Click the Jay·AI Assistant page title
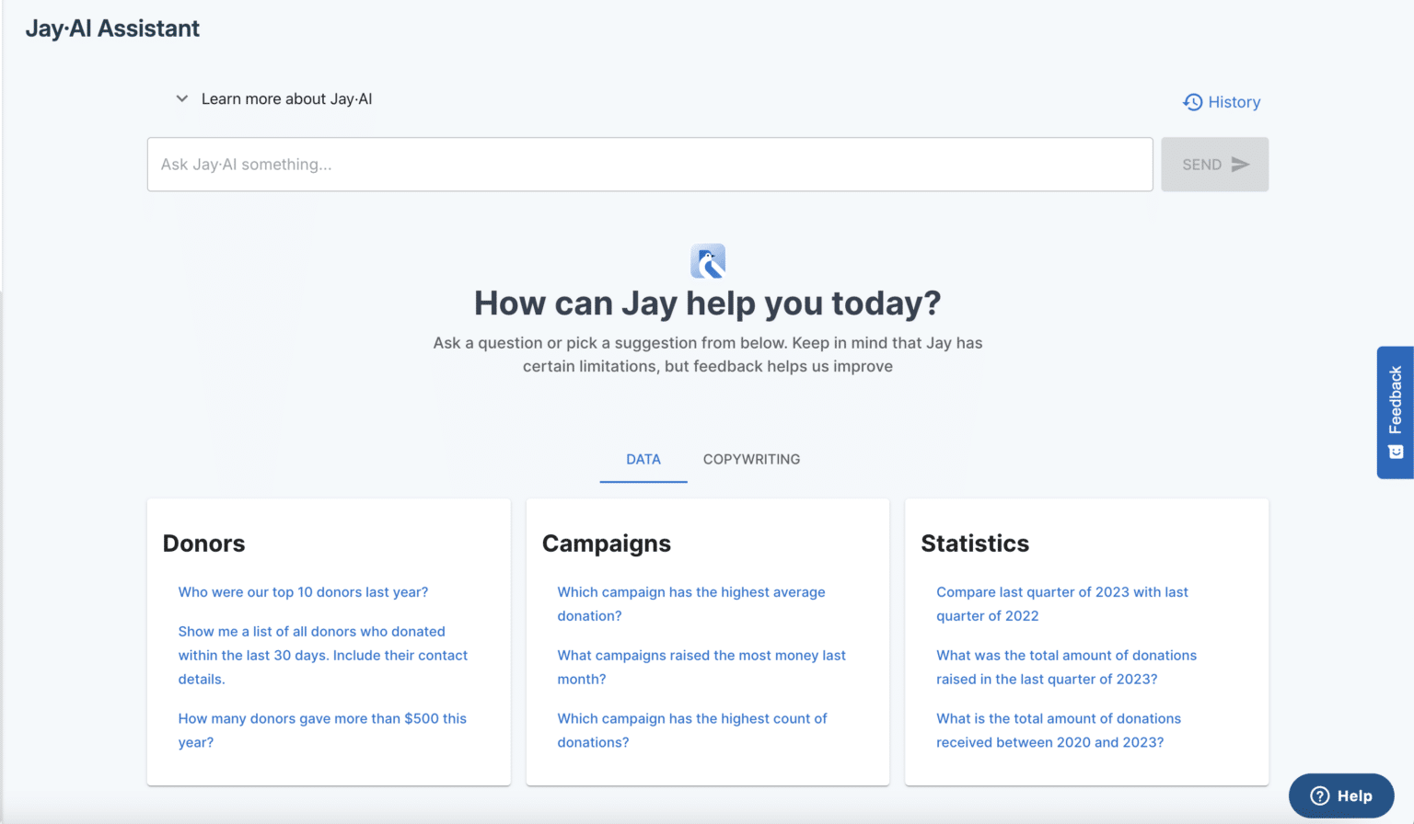This screenshot has width=1414, height=824. (x=112, y=29)
